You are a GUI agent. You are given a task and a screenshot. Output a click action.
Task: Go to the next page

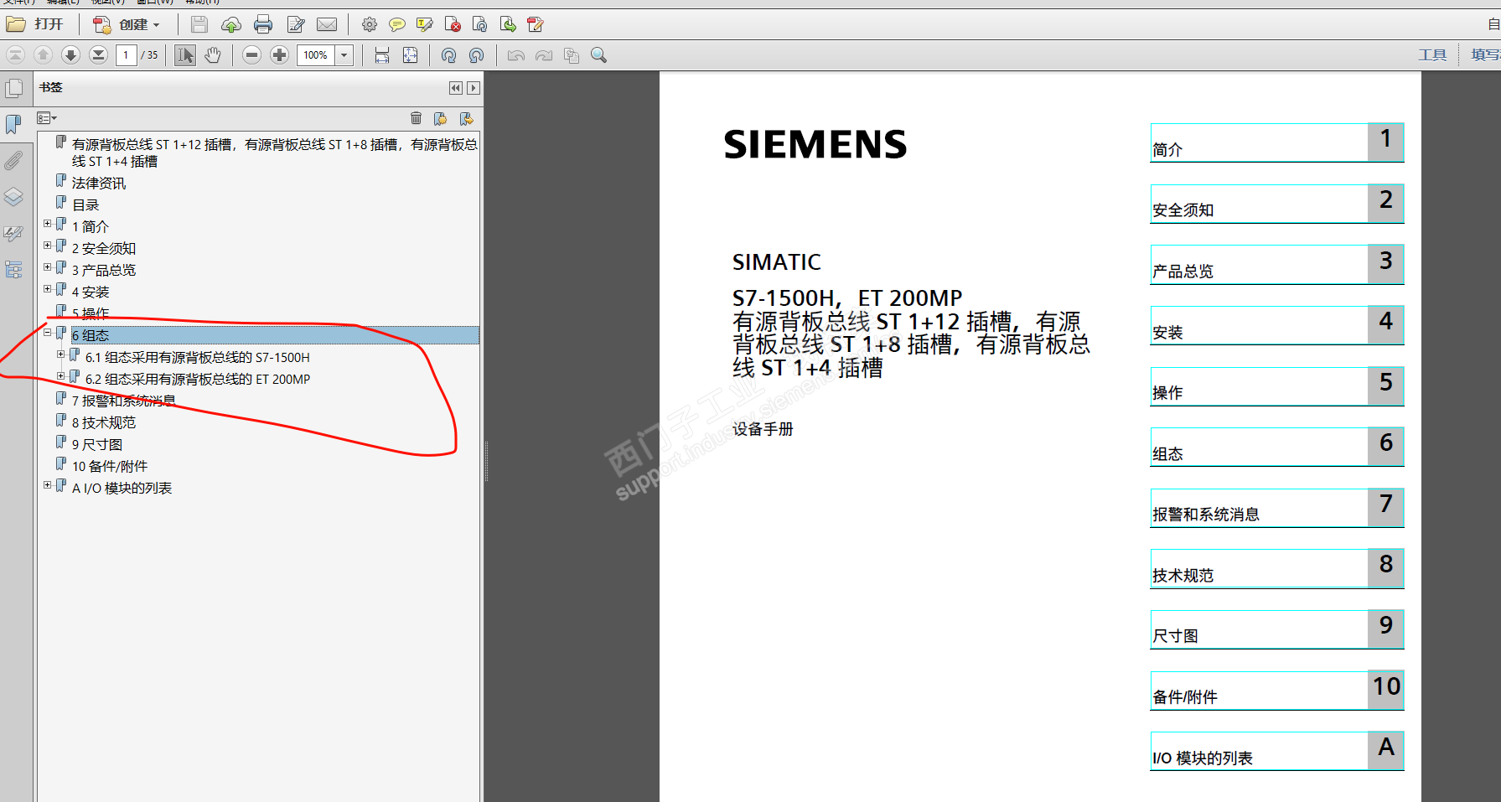pos(70,55)
